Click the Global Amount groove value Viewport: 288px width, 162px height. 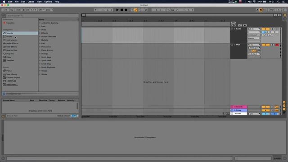(x=74, y=116)
